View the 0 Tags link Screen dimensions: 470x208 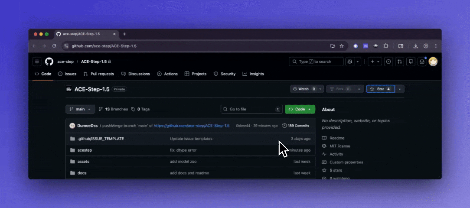click(x=140, y=109)
